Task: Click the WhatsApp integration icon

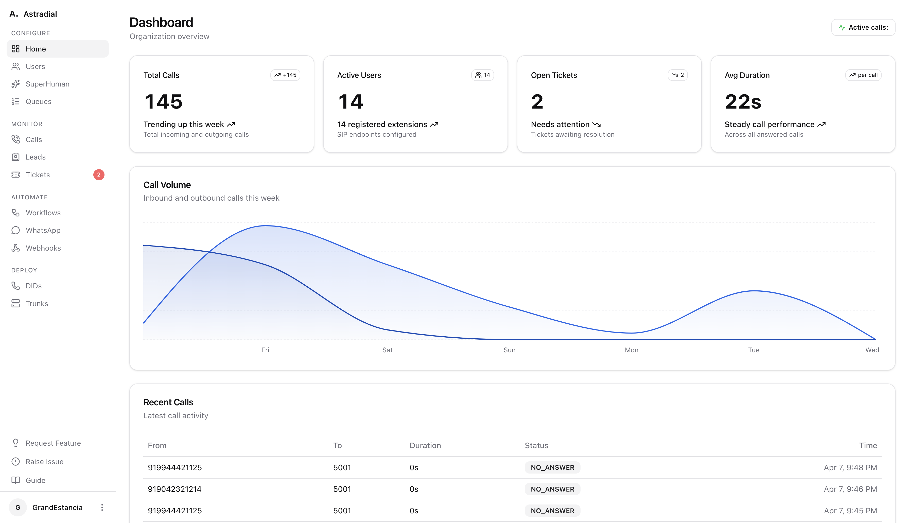Action: coord(16,230)
